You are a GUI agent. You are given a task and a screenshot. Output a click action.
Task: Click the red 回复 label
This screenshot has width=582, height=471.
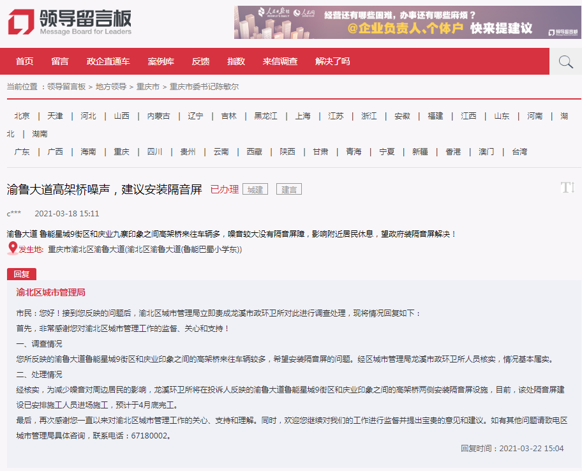point(22,274)
